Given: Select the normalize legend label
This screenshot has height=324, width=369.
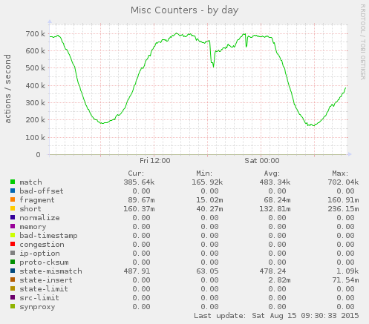Looking at the screenshot, I should (39, 218).
